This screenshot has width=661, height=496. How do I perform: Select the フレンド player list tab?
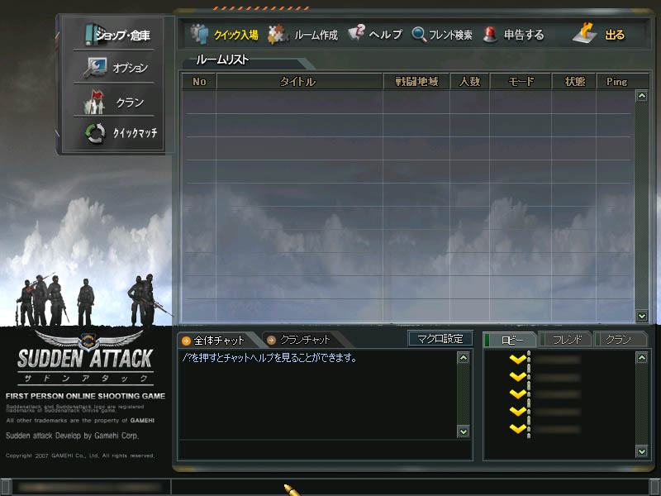coord(566,340)
